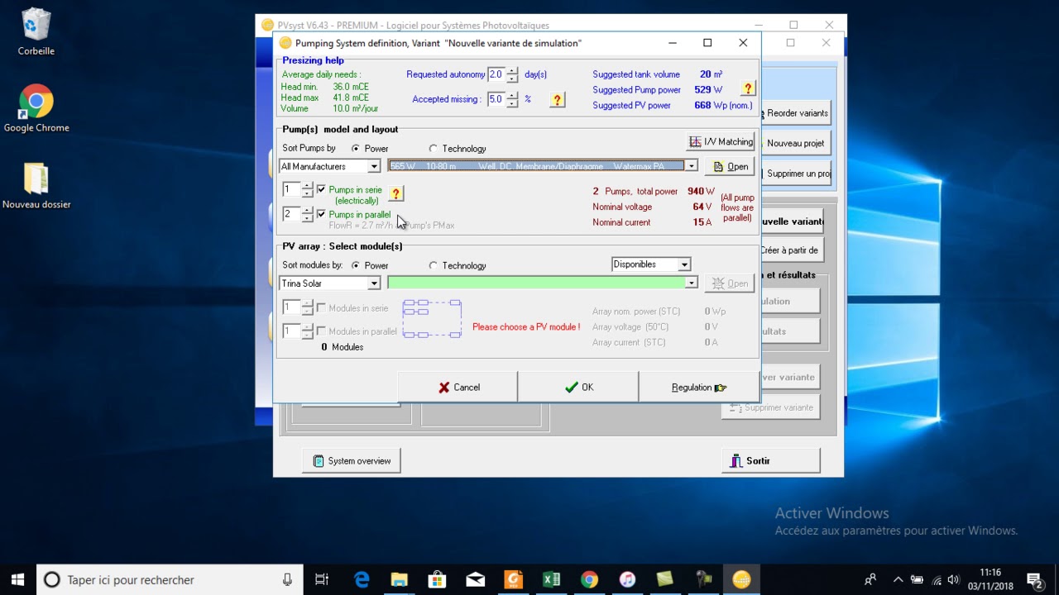Click the microphone in the search box

287,580
